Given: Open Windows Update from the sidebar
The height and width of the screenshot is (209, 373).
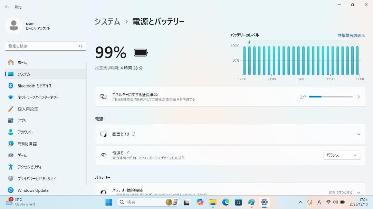Looking at the screenshot, I should (32, 190).
